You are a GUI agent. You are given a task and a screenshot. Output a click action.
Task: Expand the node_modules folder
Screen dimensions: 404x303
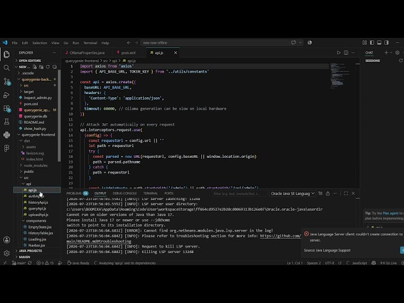coord(35,165)
